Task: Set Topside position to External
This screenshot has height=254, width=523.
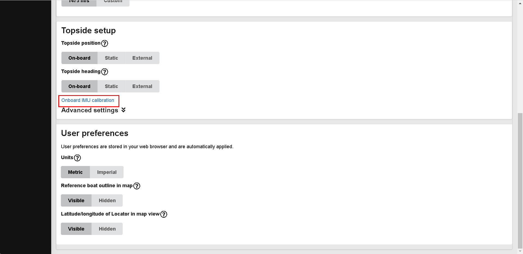Action: pyautogui.click(x=142, y=58)
